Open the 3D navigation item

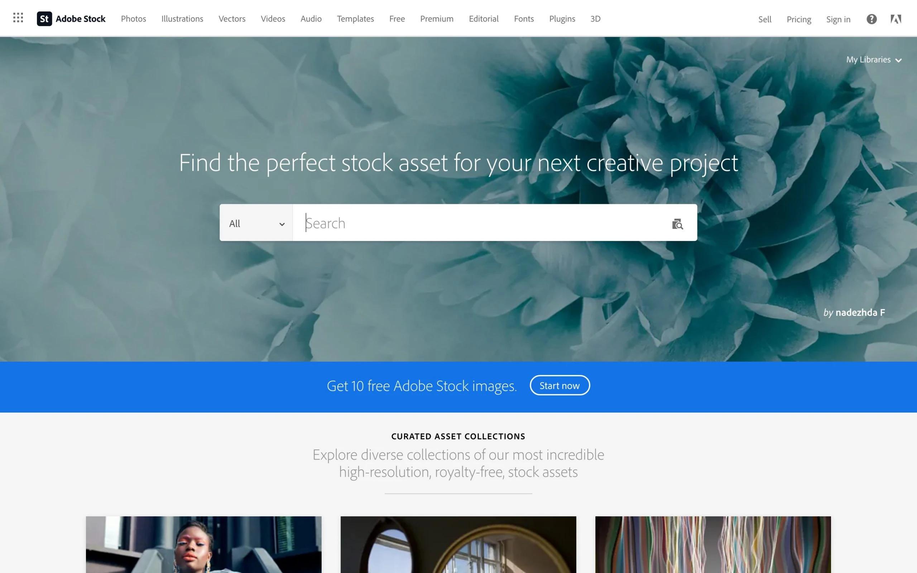click(x=595, y=19)
